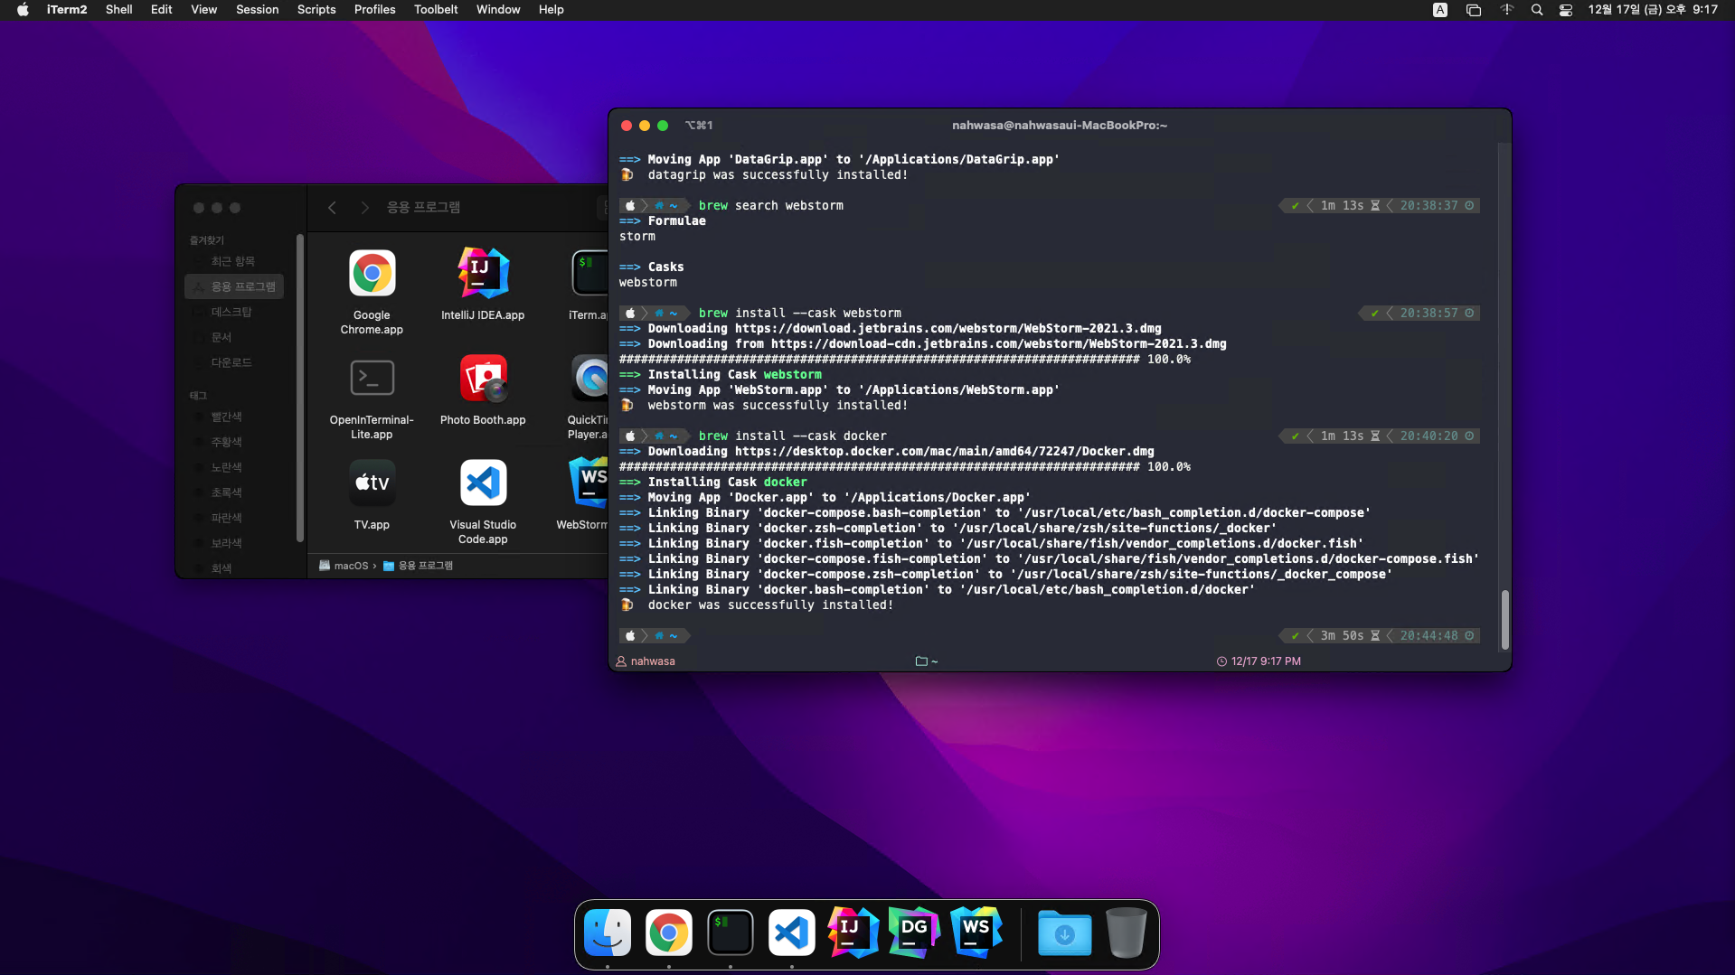Open DataGrip from the Dock
Viewport: 1735px width, 975px height.
click(x=914, y=933)
